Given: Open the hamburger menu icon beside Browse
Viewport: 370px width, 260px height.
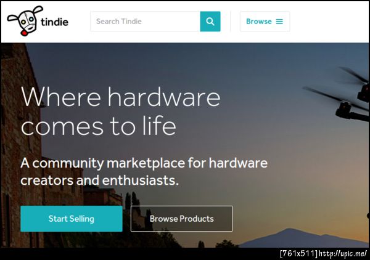Looking at the screenshot, I should point(279,22).
